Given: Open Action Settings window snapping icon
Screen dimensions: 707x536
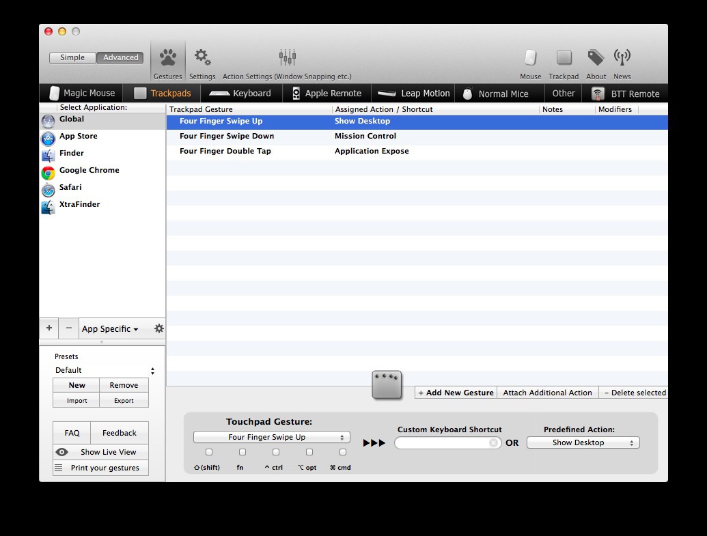Looking at the screenshot, I should (x=287, y=58).
